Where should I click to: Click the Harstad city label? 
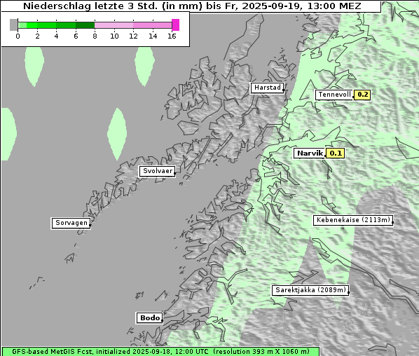click(x=267, y=88)
